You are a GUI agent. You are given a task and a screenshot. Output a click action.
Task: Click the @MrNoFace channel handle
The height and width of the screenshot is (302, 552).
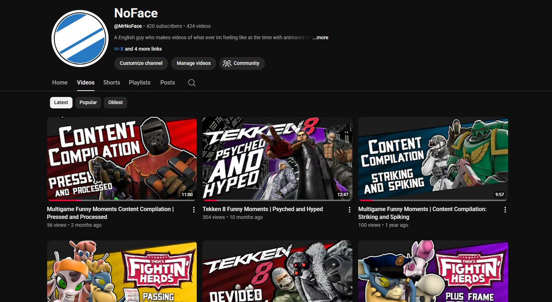pyautogui.click(x=128, y=26)
